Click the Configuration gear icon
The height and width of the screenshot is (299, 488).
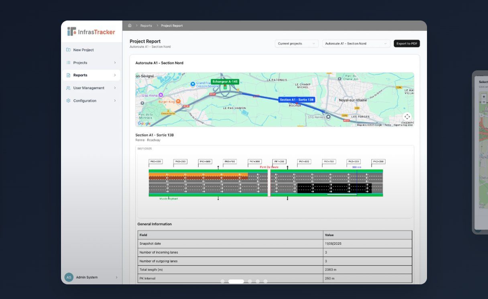68,100
